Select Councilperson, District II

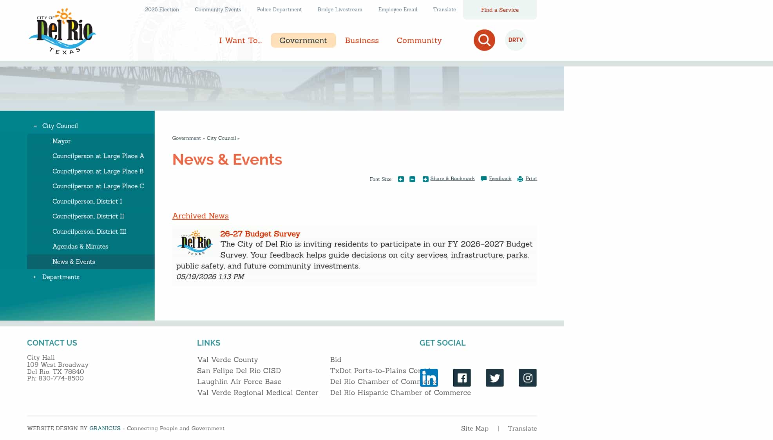[88, 216]
